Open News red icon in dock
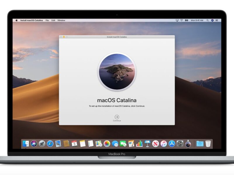The image size is (234, 175). [156, 144]
